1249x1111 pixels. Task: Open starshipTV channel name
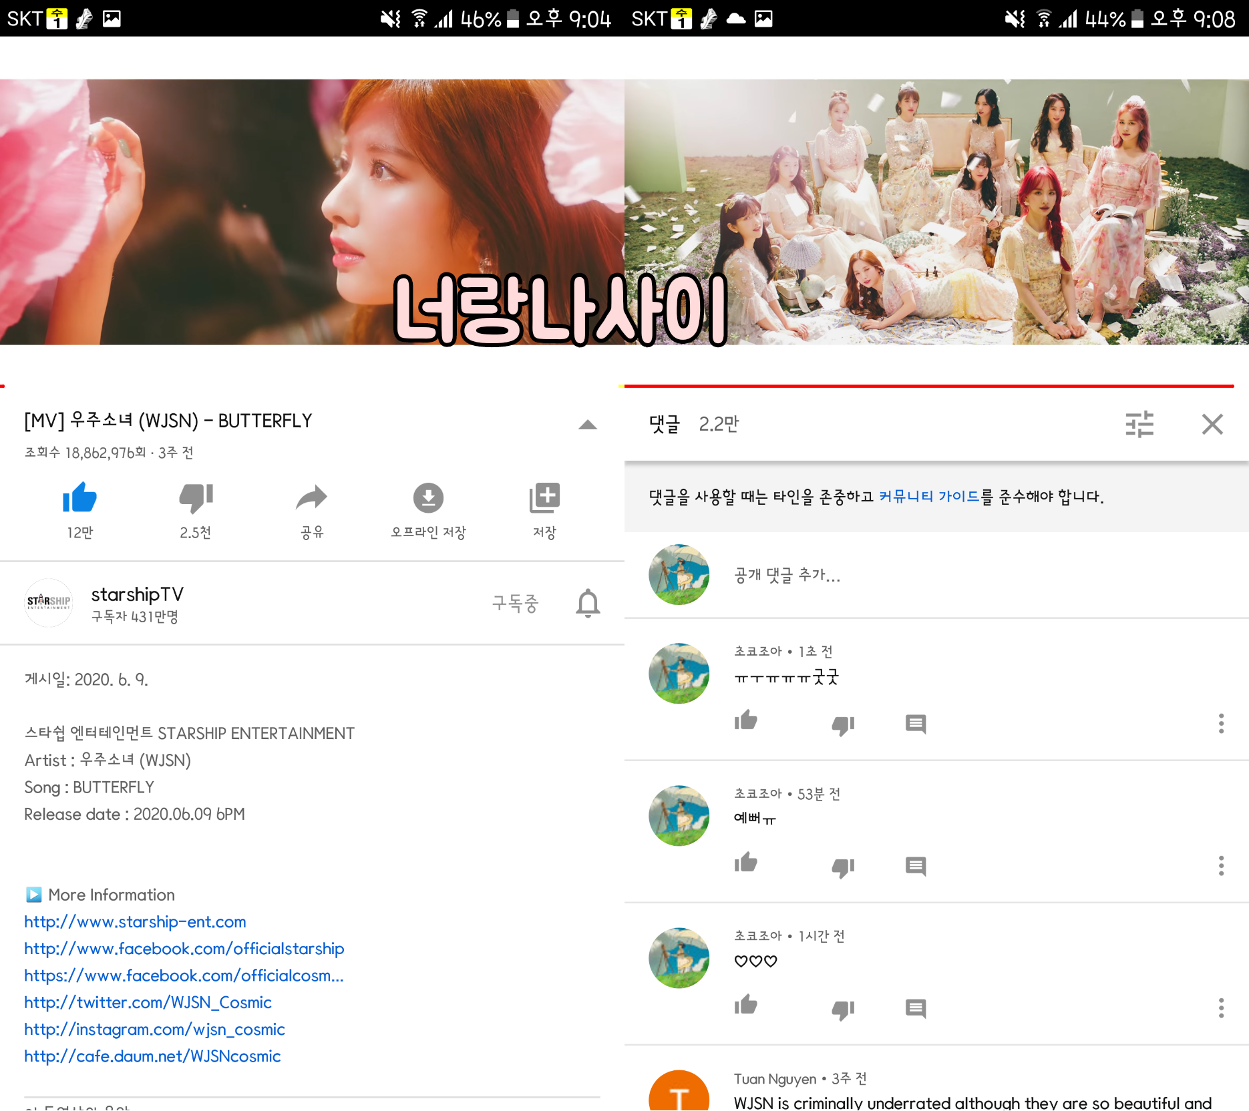[137, 594]
